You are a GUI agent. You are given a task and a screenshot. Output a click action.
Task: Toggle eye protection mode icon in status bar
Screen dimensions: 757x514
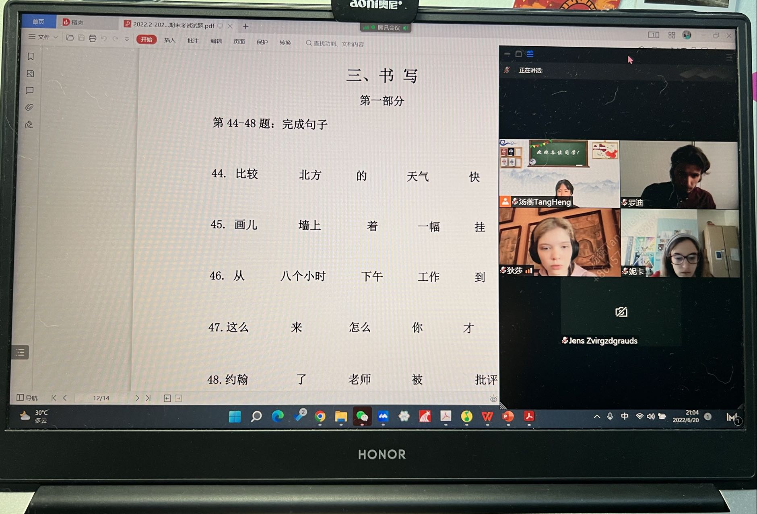(493, 399)
